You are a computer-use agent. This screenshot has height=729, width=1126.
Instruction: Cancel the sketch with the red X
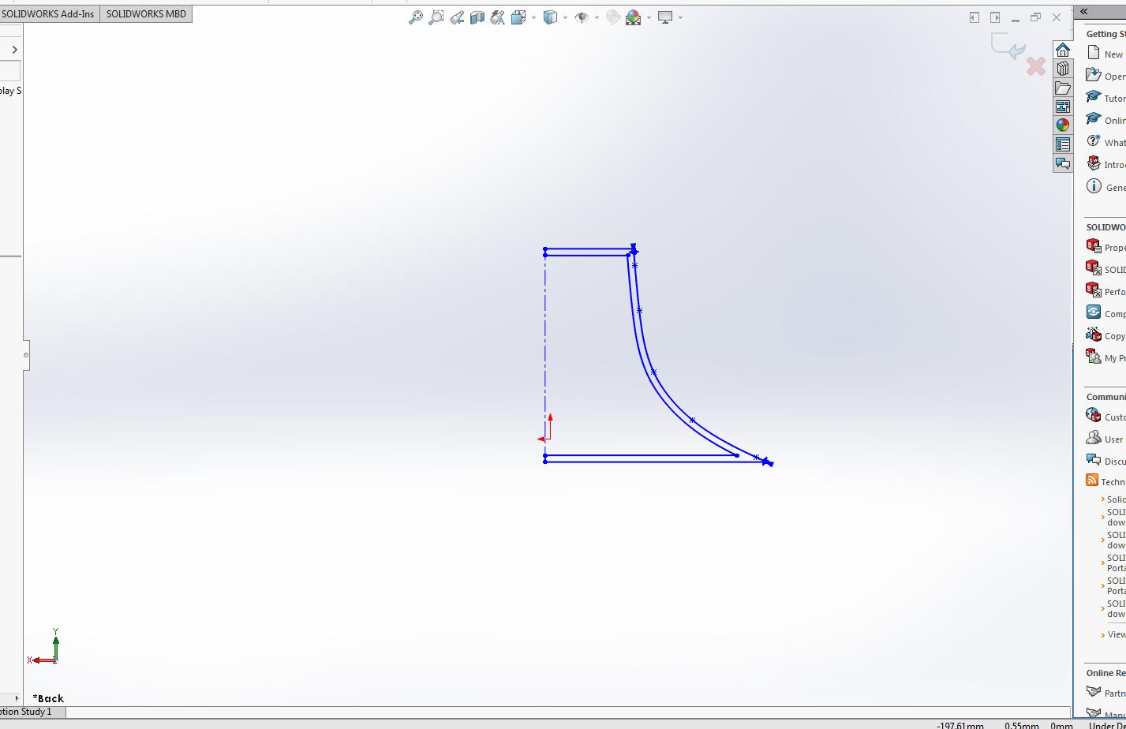[x=1036, y=66]
